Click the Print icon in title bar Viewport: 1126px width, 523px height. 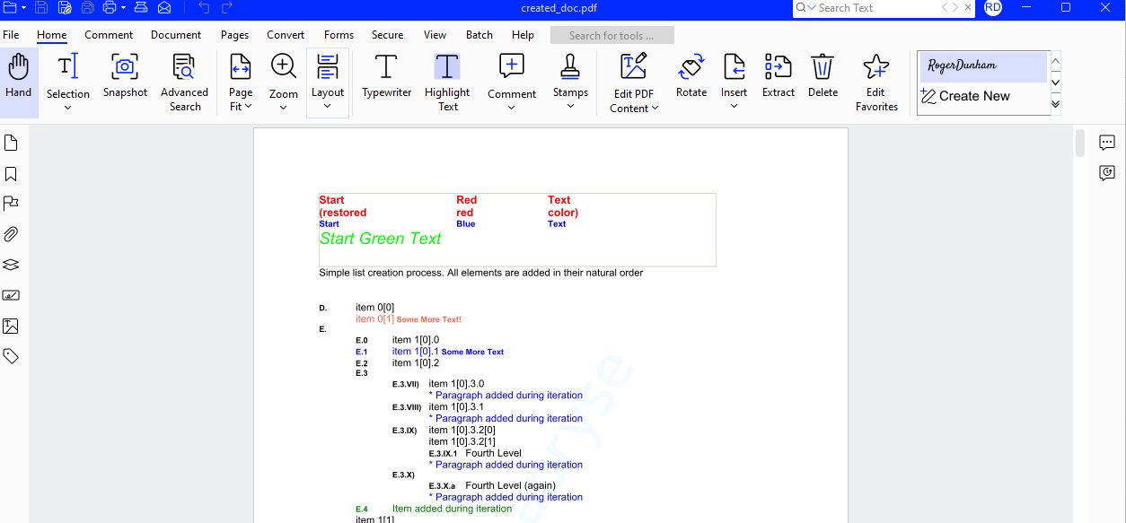(x=110, y=8)
